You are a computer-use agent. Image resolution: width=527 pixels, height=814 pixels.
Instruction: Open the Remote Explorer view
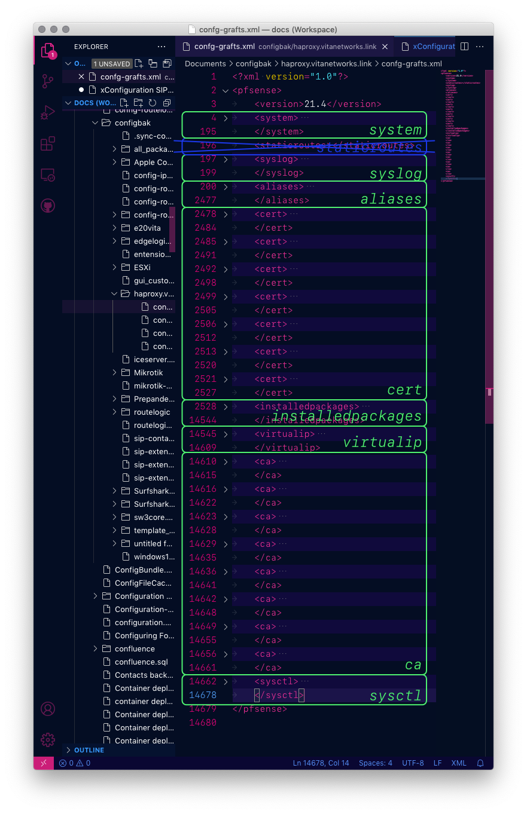pyautogui.click(x=47, y=175)
